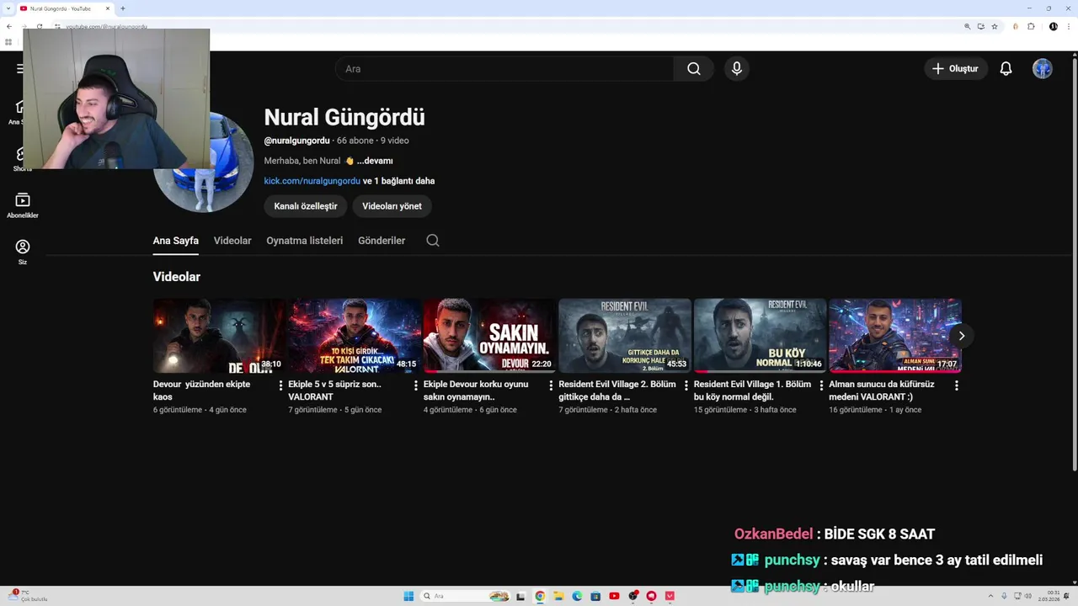Close the Nural Güngördü YouTube tab
1078x606 pixels.
(x=108, y=8)
